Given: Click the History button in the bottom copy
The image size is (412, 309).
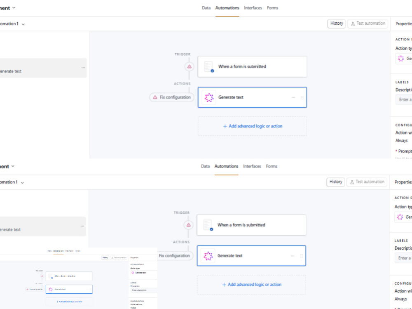Looking at the screenshot, I should point(335,182).
